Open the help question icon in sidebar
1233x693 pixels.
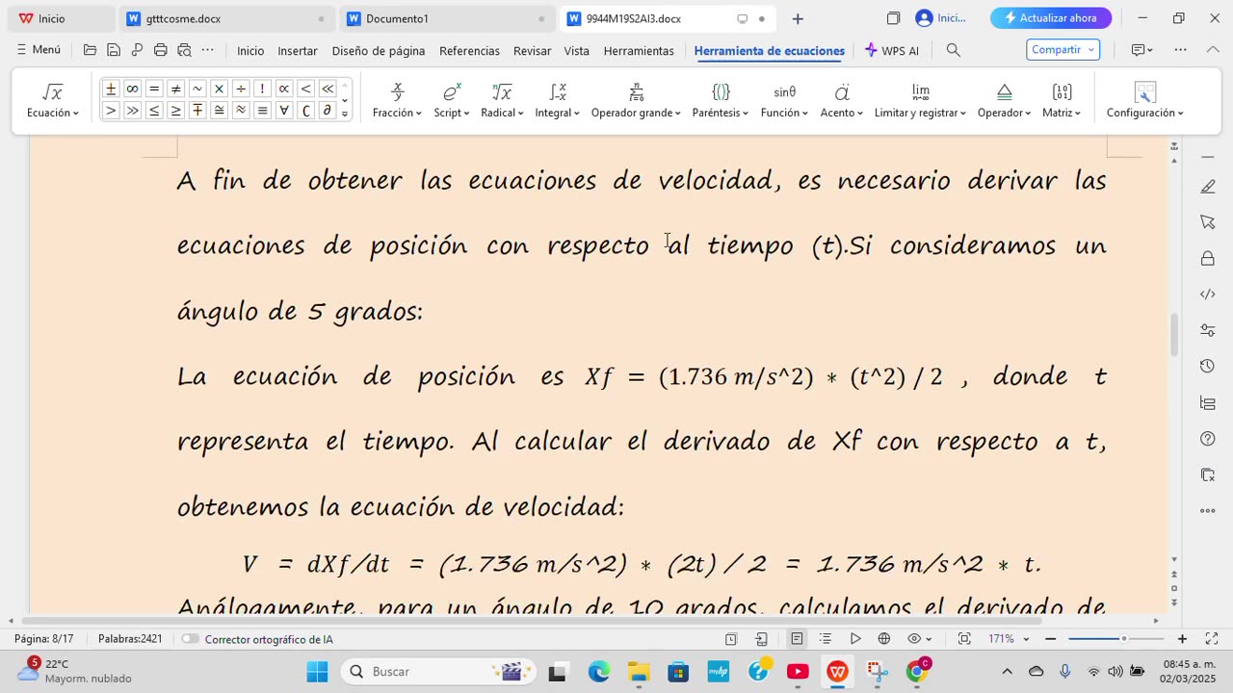pyautogui.click(x=1208, y=439)
